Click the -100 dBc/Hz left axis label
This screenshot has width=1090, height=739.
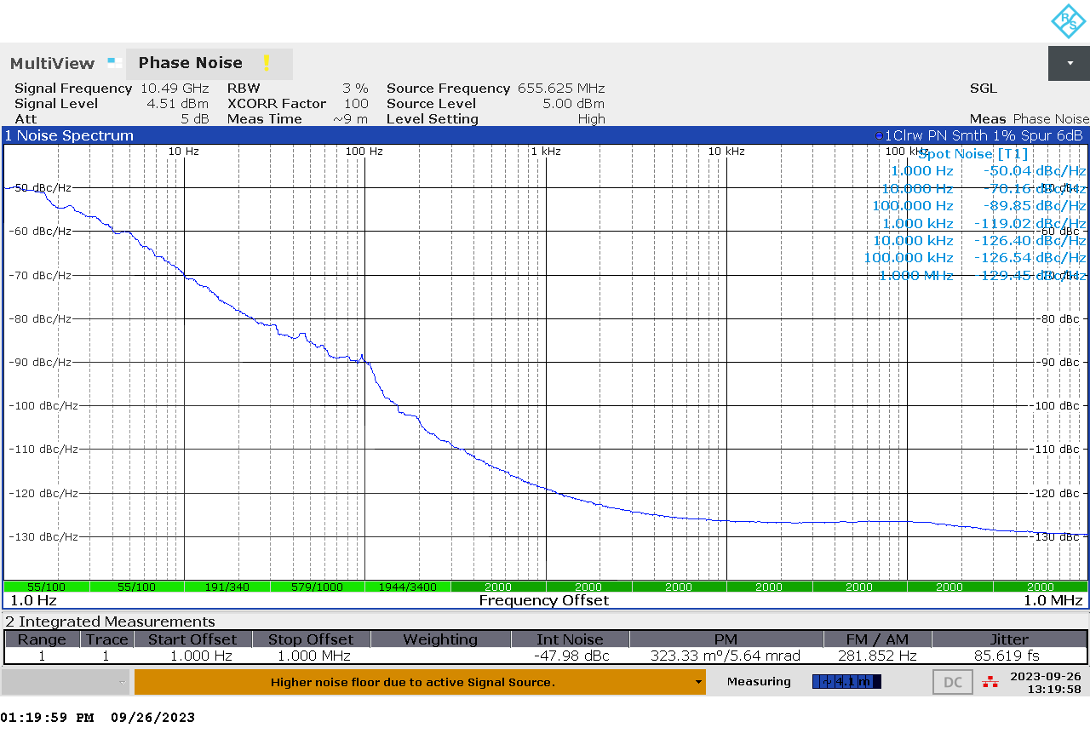(x=43, y=405)
